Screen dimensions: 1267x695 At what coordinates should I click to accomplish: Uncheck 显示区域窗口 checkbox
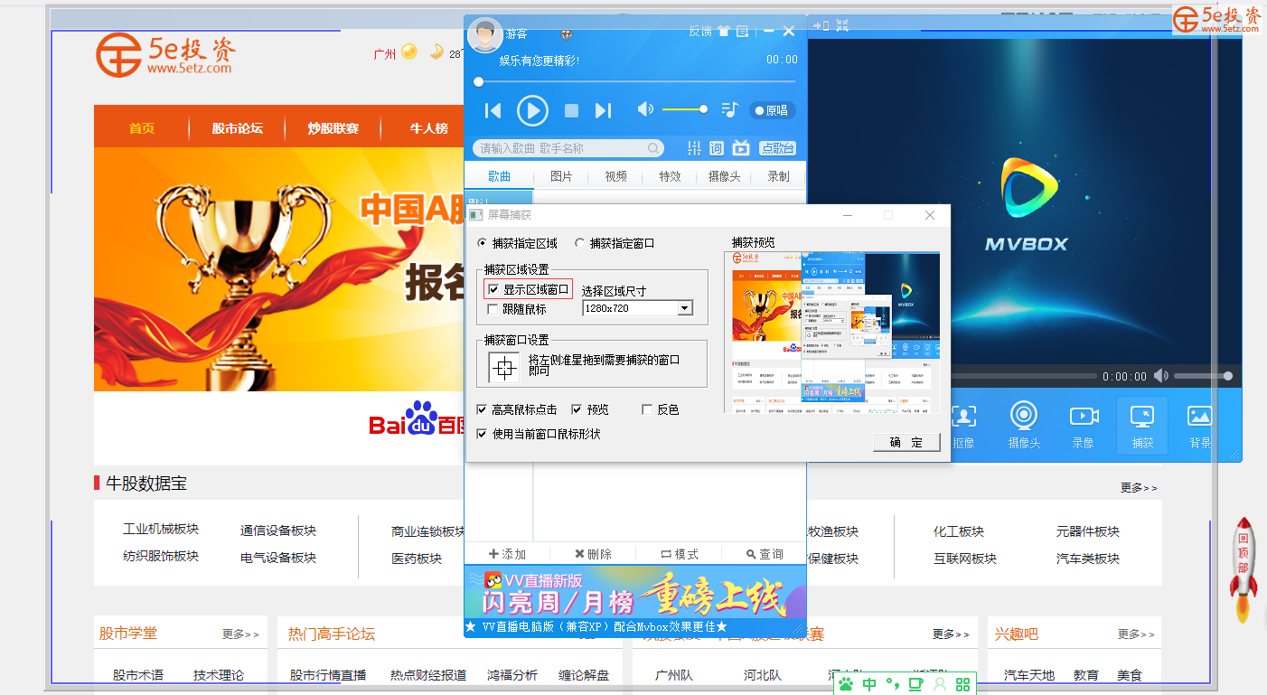click(x=493, y=289)
